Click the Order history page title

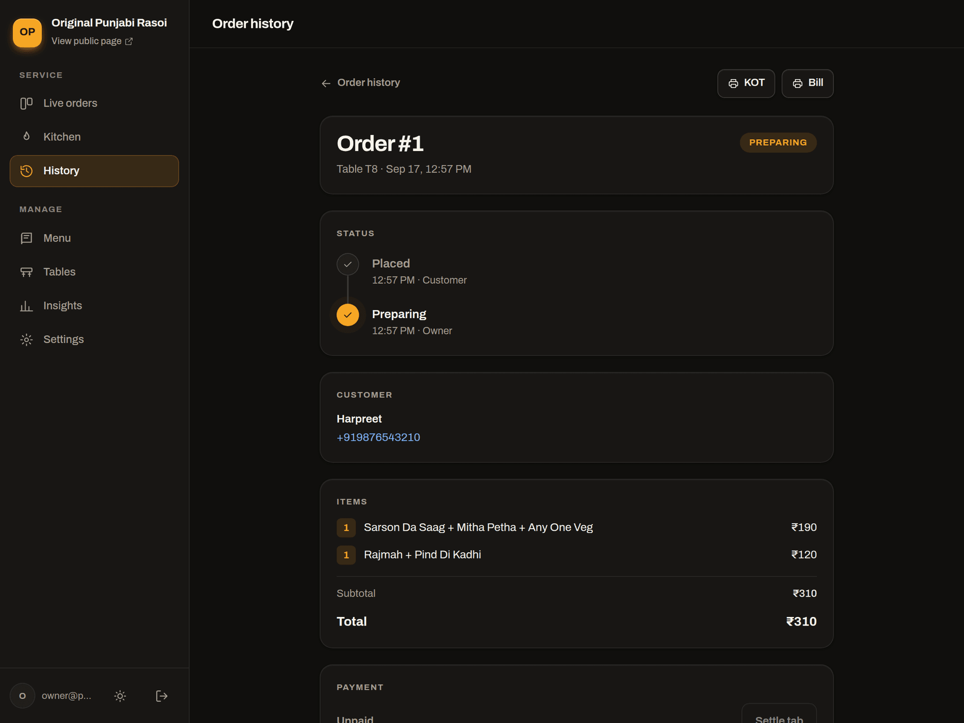tap(253, 24)
